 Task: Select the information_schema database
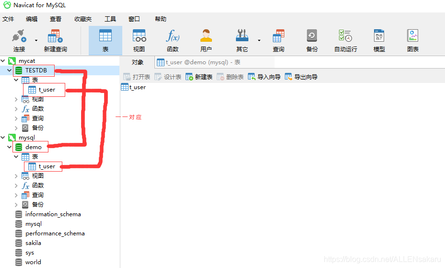53,214
